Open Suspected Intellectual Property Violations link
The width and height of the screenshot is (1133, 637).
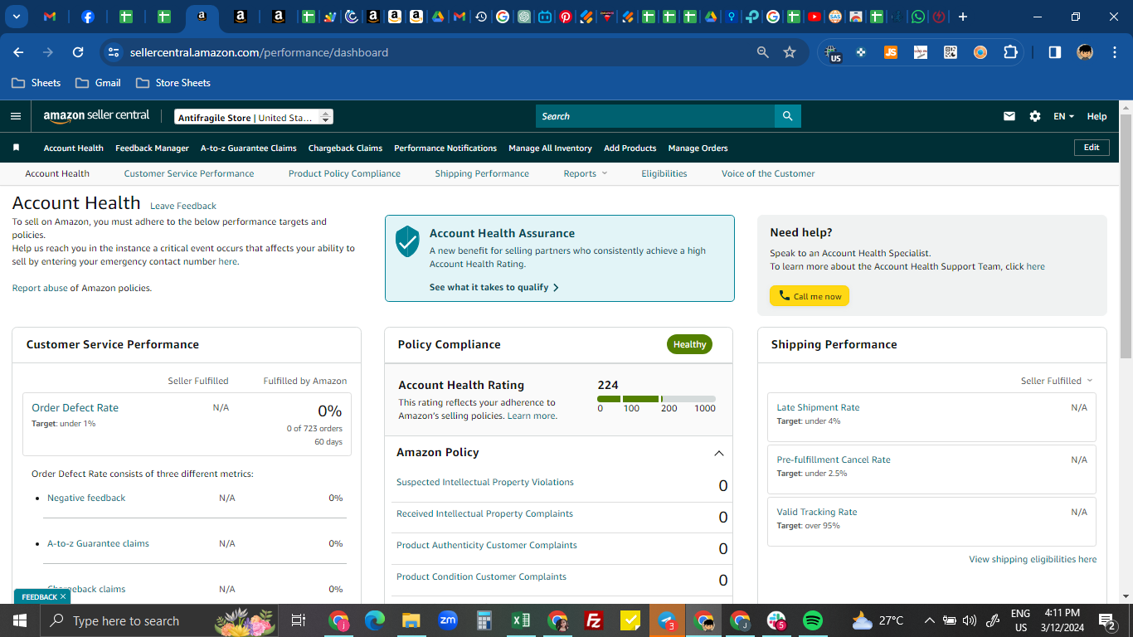tap(485, 482)
